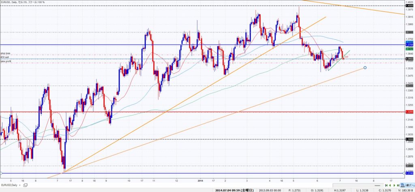Select the blue 1.2745 price label

(409, 173)
